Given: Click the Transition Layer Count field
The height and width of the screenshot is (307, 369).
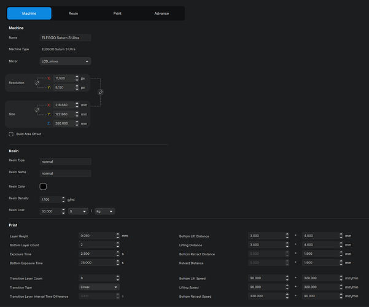Looking at the screenshot, I should (97, 278).
